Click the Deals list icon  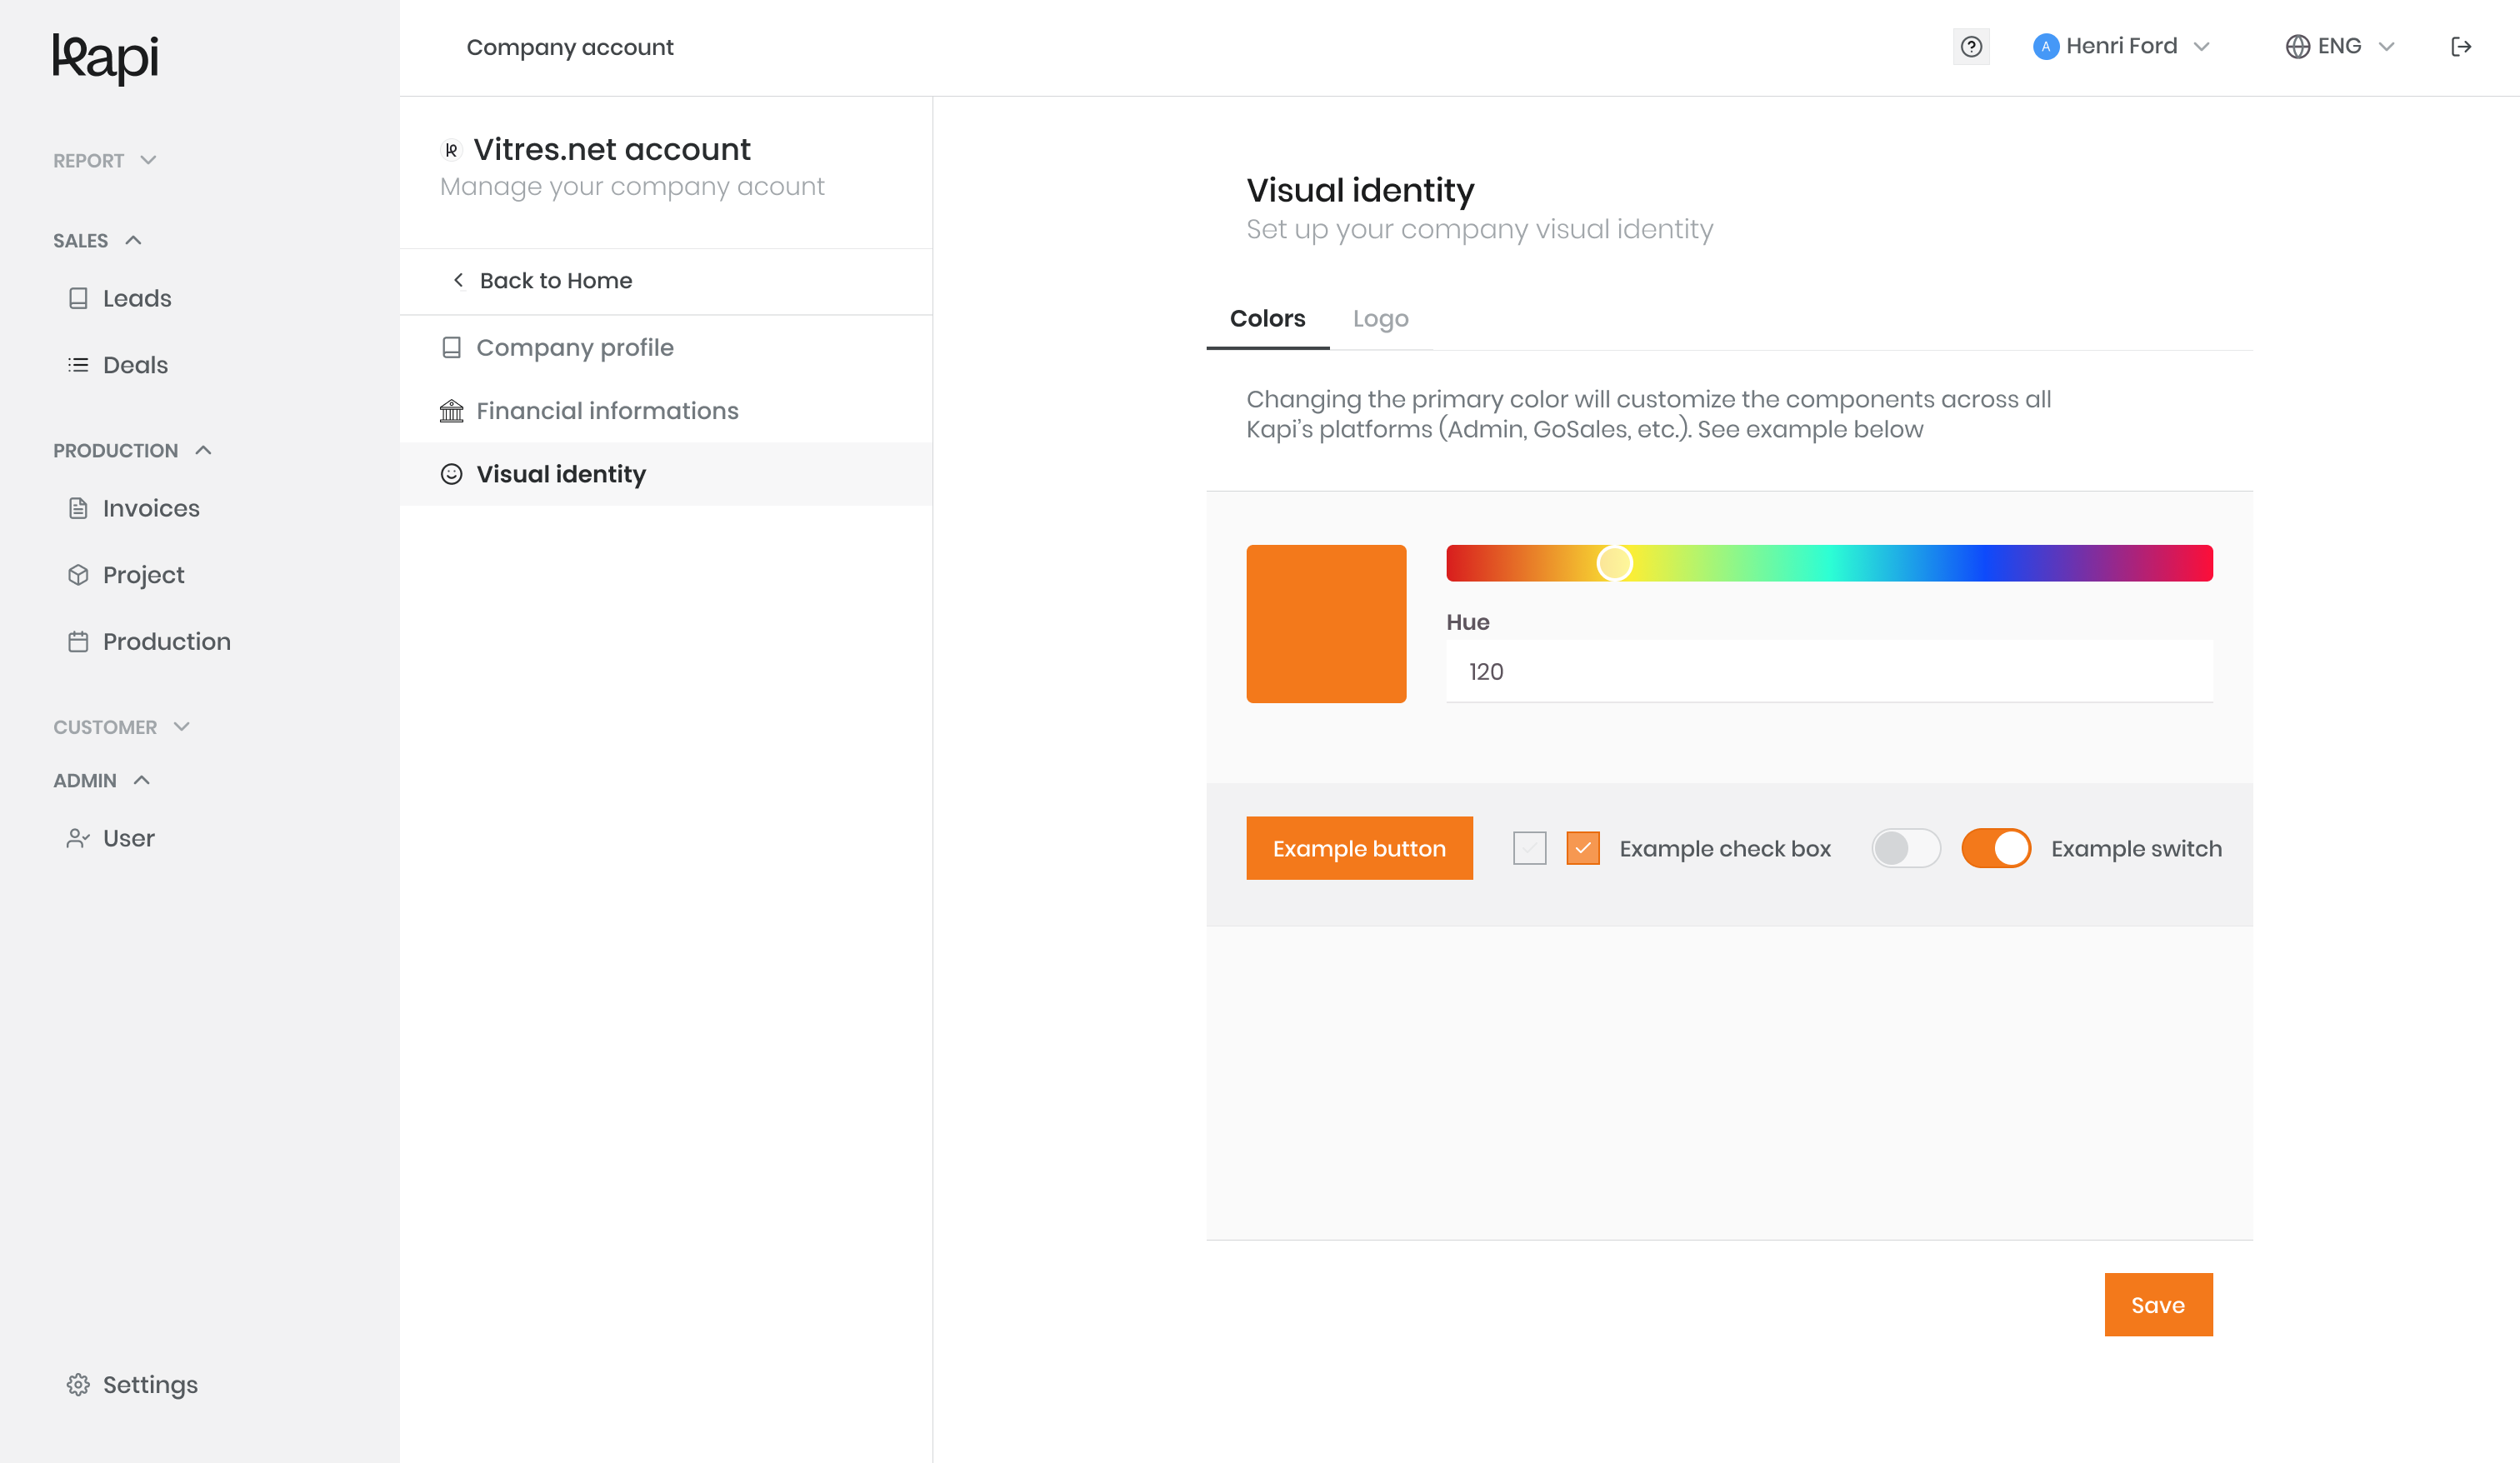(x=78, y=365)
